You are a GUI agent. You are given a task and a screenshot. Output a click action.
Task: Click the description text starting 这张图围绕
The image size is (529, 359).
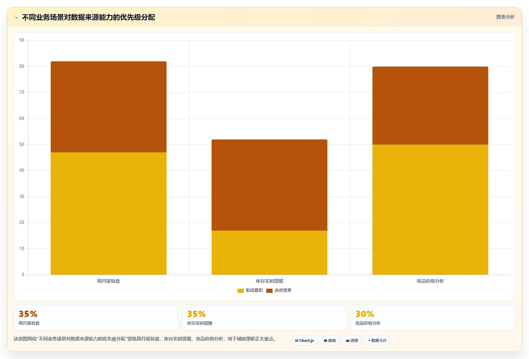coord(145,339)
